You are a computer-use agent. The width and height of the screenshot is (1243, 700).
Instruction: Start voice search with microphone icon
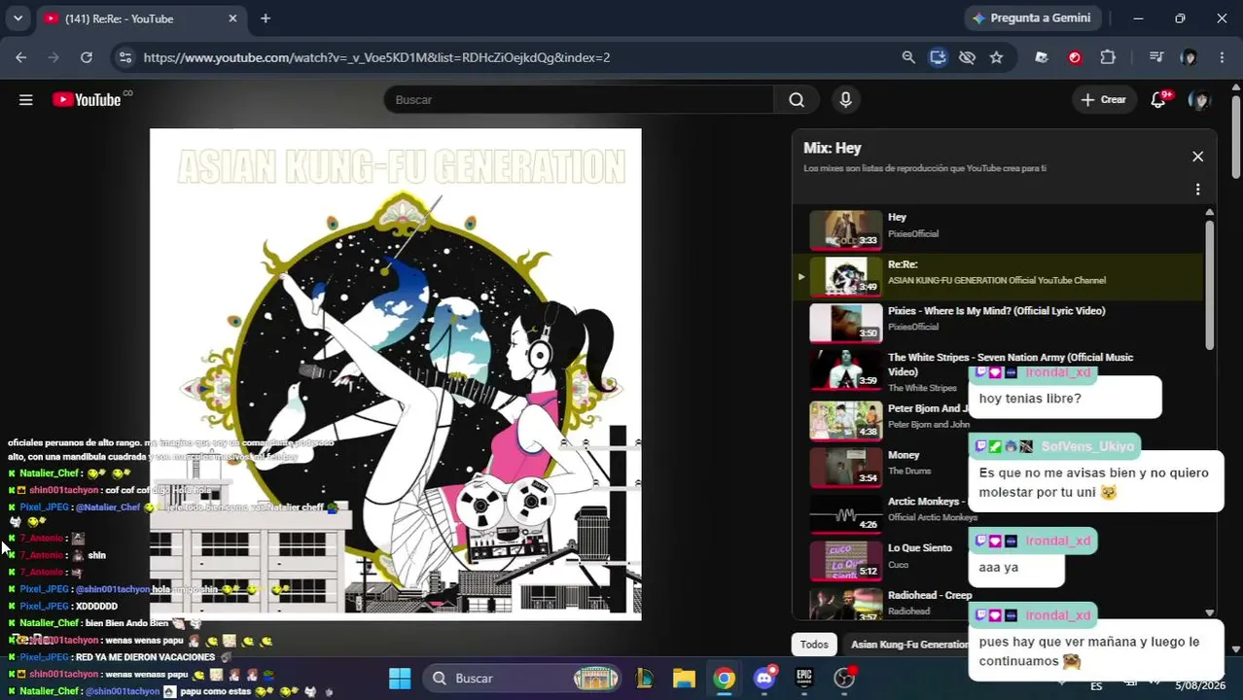845,99
